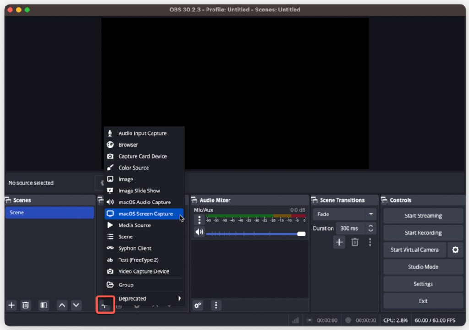Image resolution: width=469 pixels, height=330 pixels.
Task: Choose Text (FreeType 2) source
Action: click(144, 260)
